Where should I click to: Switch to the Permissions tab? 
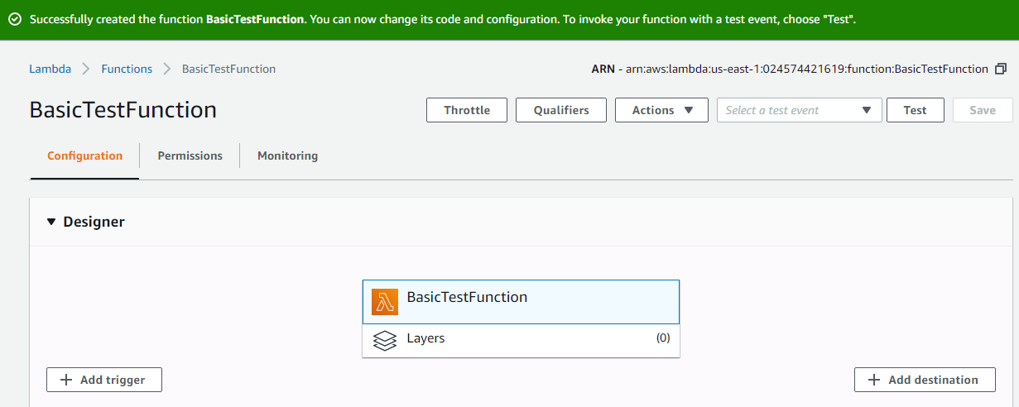pyautogui.click(x=190, y=156)
